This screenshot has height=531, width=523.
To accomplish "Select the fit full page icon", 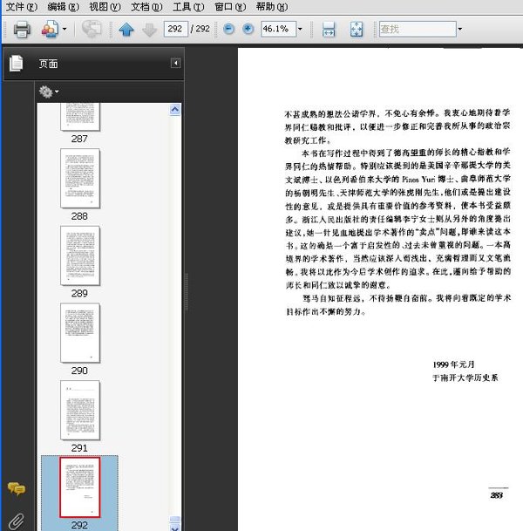I will pos(357,29).
